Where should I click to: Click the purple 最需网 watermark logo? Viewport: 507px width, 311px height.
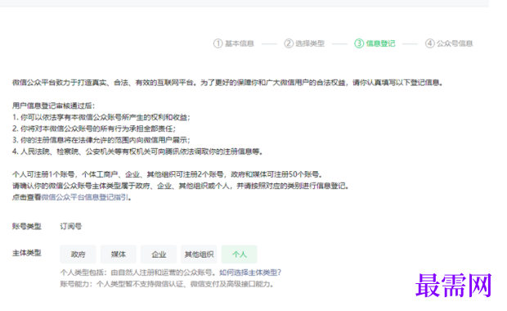tap(453, 285)
